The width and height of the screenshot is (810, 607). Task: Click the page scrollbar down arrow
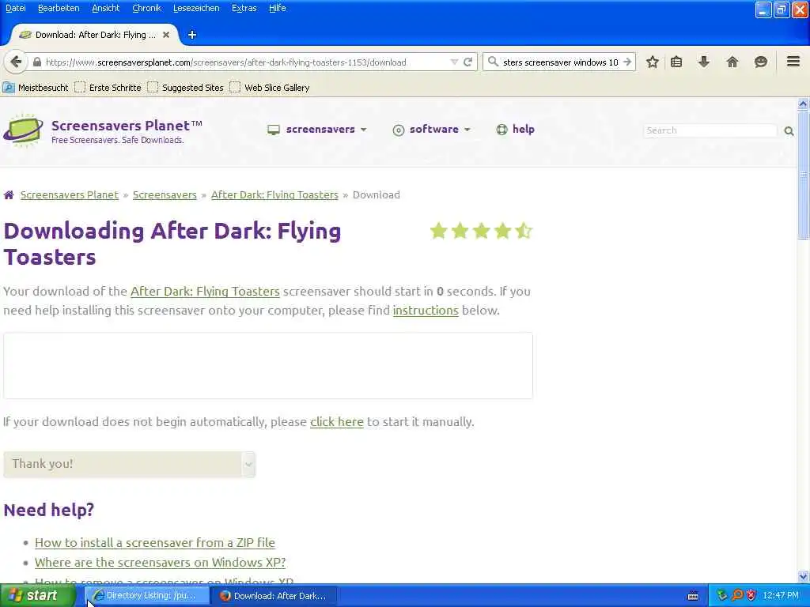(803, 576)
